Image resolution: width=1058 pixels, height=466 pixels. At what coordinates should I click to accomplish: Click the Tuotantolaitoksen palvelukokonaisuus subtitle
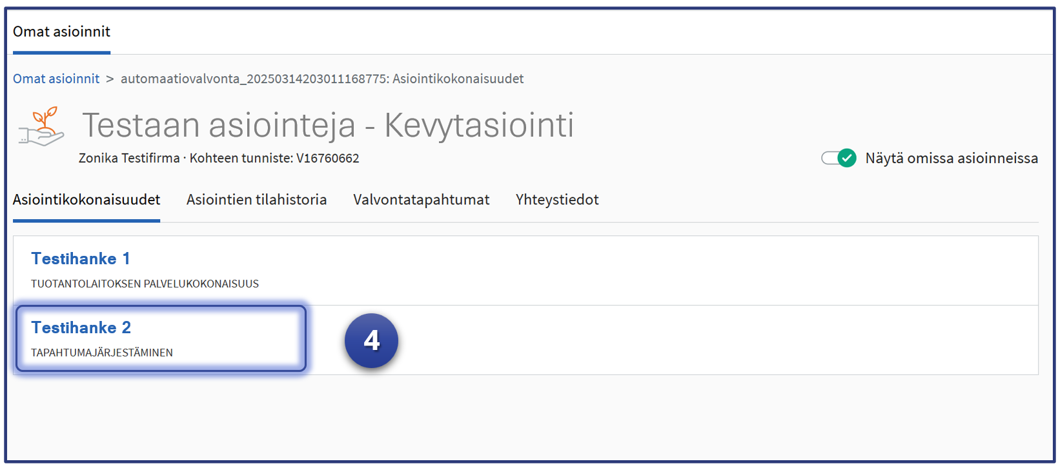tap(145, 284)
